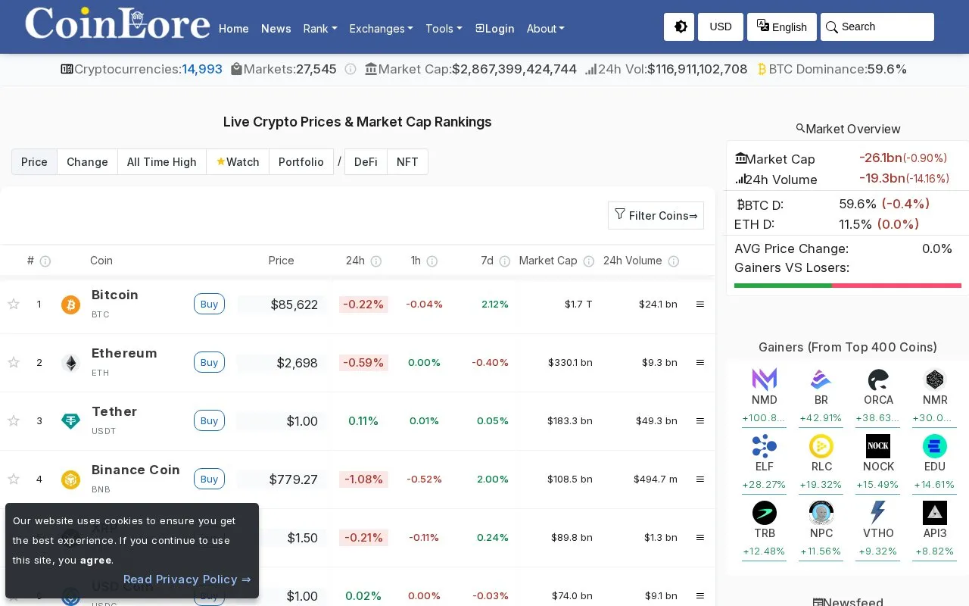Screen dimensions: 969x606
Task: Mark Binance Coin as watched
Action: [x=13, y=479]
